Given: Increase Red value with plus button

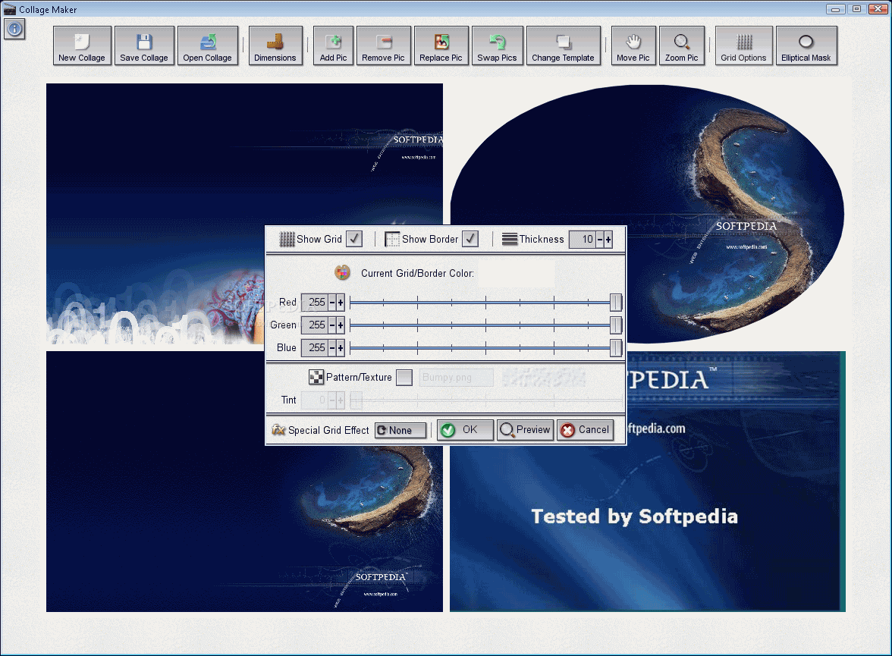Looking at the screenshot, I should (341, 302).
